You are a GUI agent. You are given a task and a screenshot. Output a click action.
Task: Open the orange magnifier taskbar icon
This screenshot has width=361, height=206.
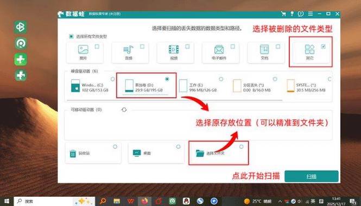coord(103,201)
